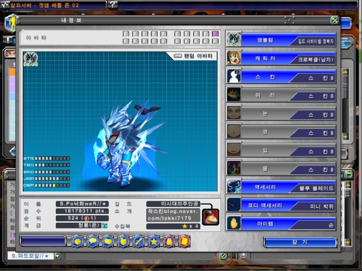Click the 몸 body thumbnail icon
Image resolution: width=362 pixels, height=271 pixels.
[x=234, y=168]
